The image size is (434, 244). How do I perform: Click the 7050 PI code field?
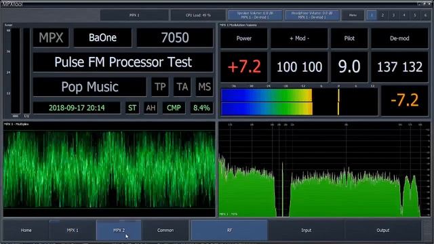click(175, 38)
